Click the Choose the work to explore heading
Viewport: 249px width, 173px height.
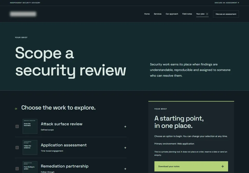point(58,108)
